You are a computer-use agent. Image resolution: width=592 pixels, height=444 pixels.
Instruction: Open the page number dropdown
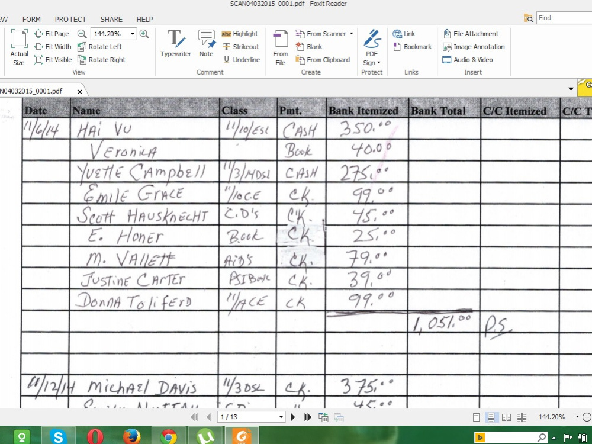pos(281,417)
